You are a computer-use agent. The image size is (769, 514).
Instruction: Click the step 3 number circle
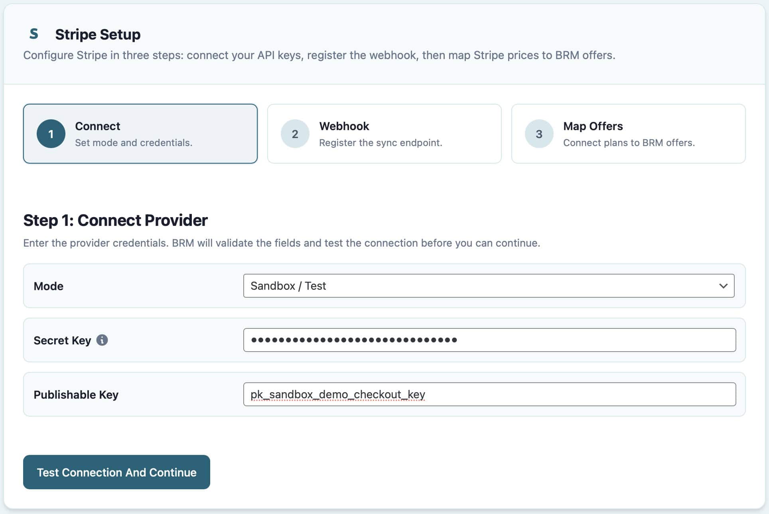coord(539,134)
